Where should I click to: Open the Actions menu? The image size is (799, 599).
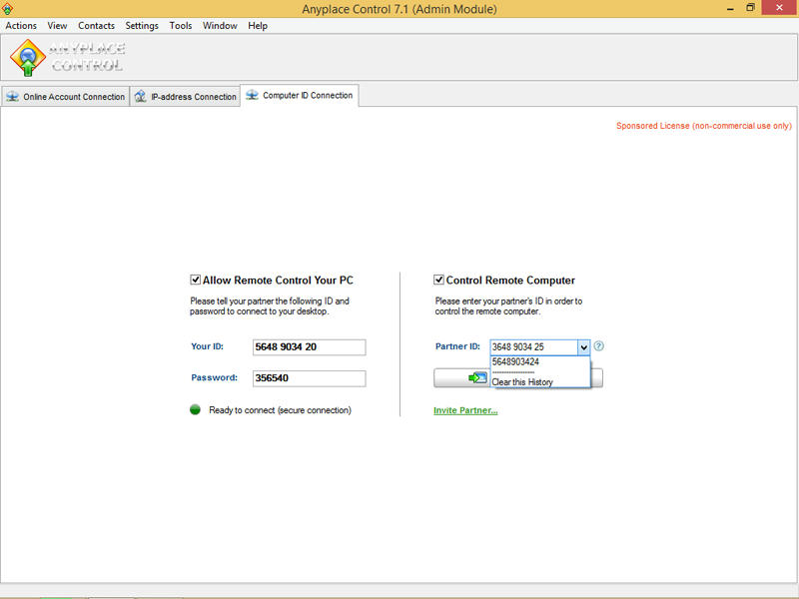click(x=21, y=26)
